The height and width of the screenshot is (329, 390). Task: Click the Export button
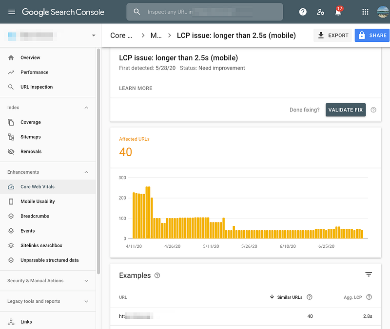(x=333, y=36)
